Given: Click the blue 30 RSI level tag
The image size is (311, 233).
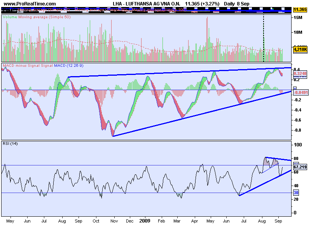Looking at the screenshot, I should [x=296, y=193].
